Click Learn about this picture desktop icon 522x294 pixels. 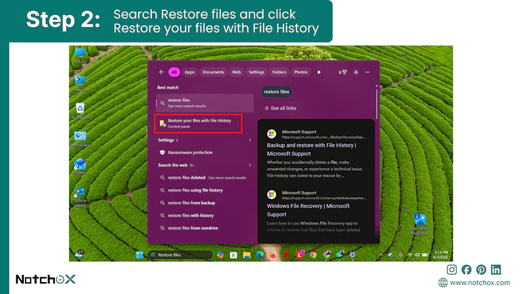point(420,224)
